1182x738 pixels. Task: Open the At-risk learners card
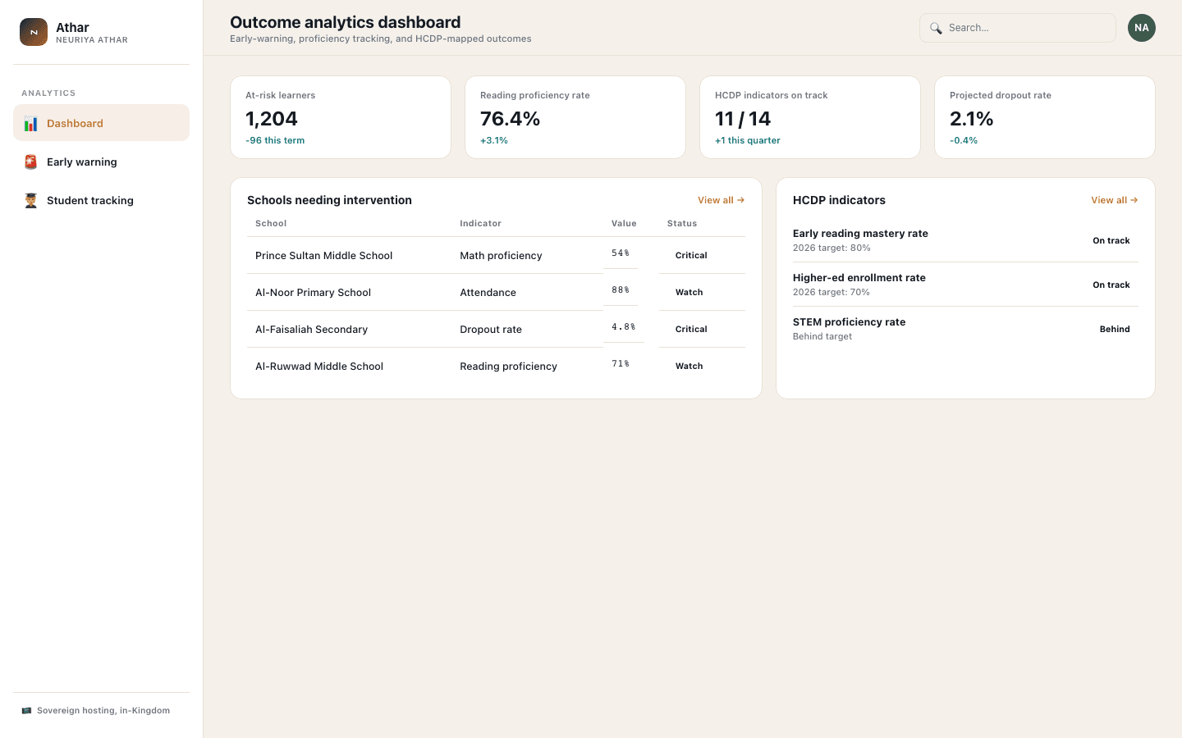pyautogui.click(x=341, y=117)
